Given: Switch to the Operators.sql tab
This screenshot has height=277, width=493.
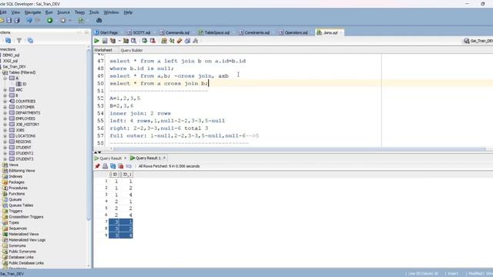Looking at the screenshot, I should [293, 32].
